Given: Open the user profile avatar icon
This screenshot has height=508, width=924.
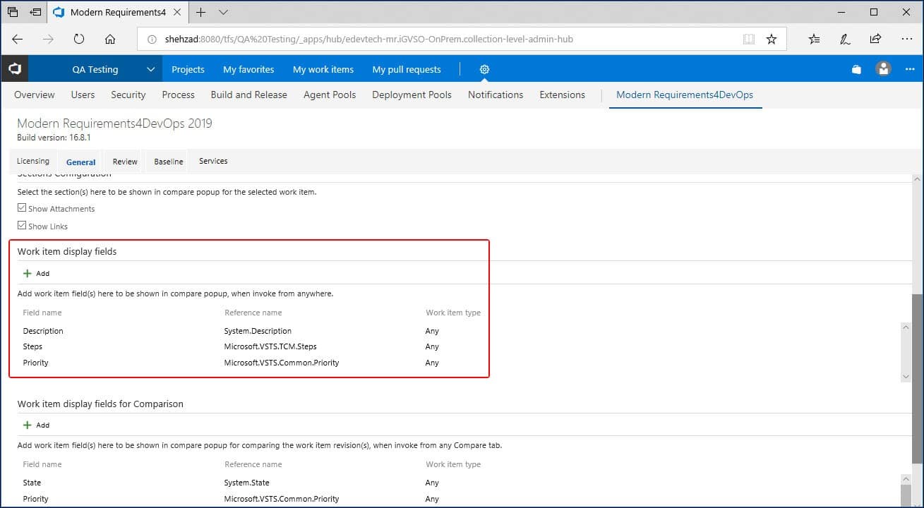Looking at the screenshot, I should 883,69.
